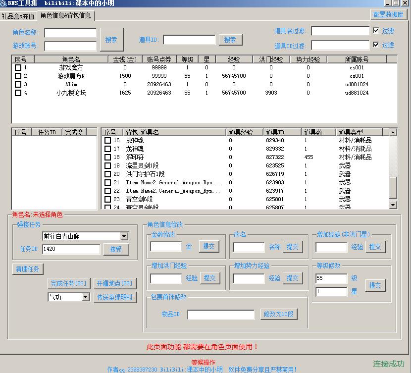
Task: Sort the character table by 金钱(金) column header
Action: click(125, 59)
